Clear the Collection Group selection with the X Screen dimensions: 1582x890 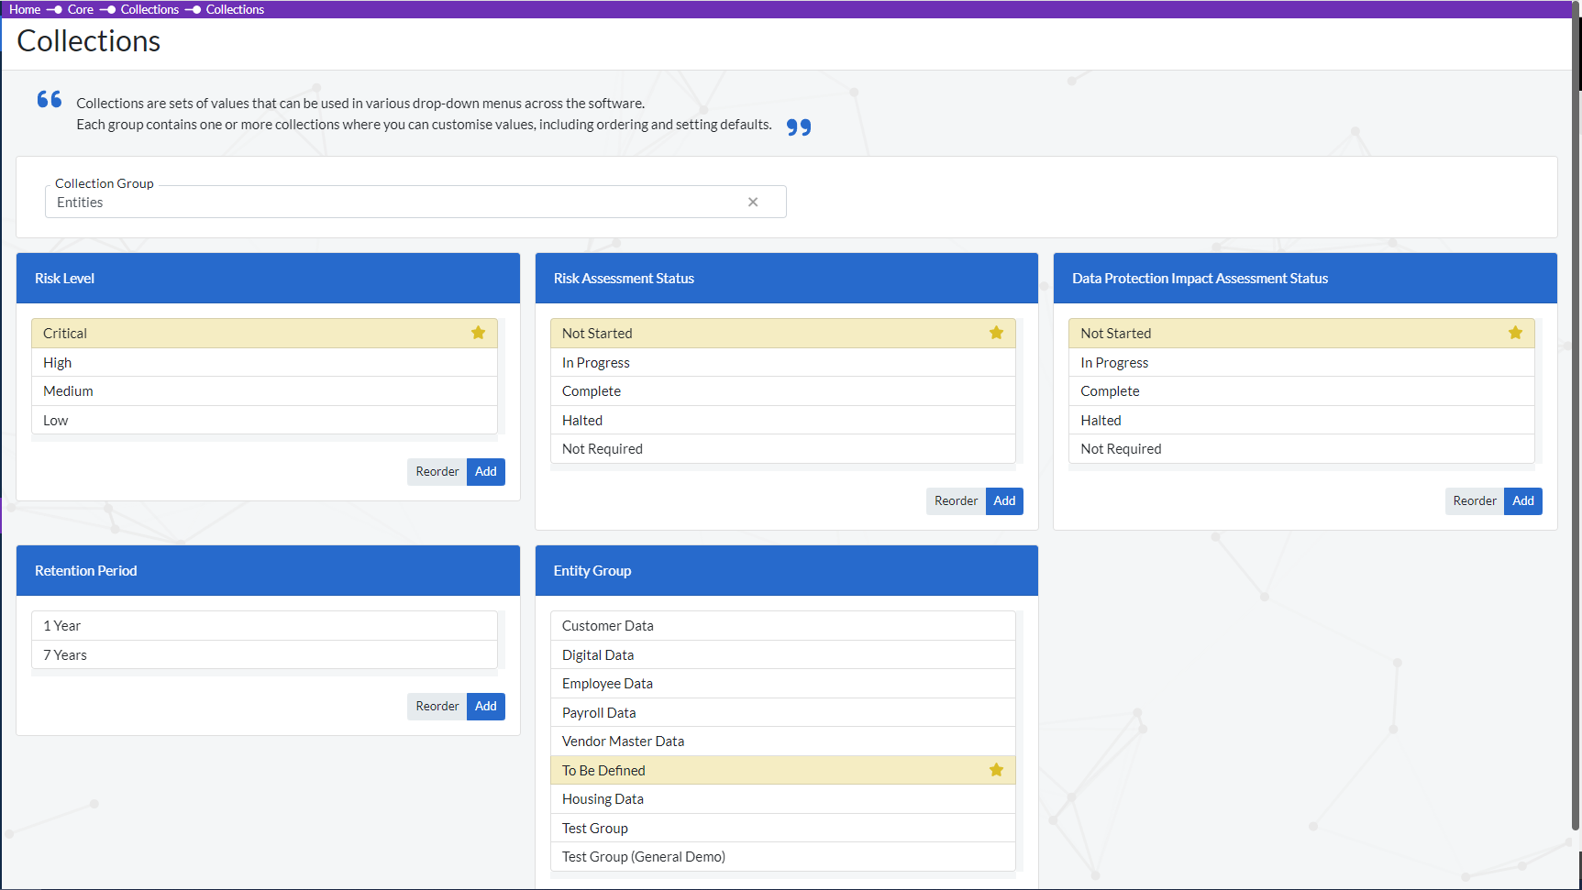753,203
